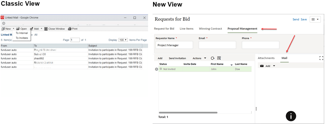Maximize the Linked Mail Chrome window
This screenshot has height=124, width=325.
coord(135,18)
